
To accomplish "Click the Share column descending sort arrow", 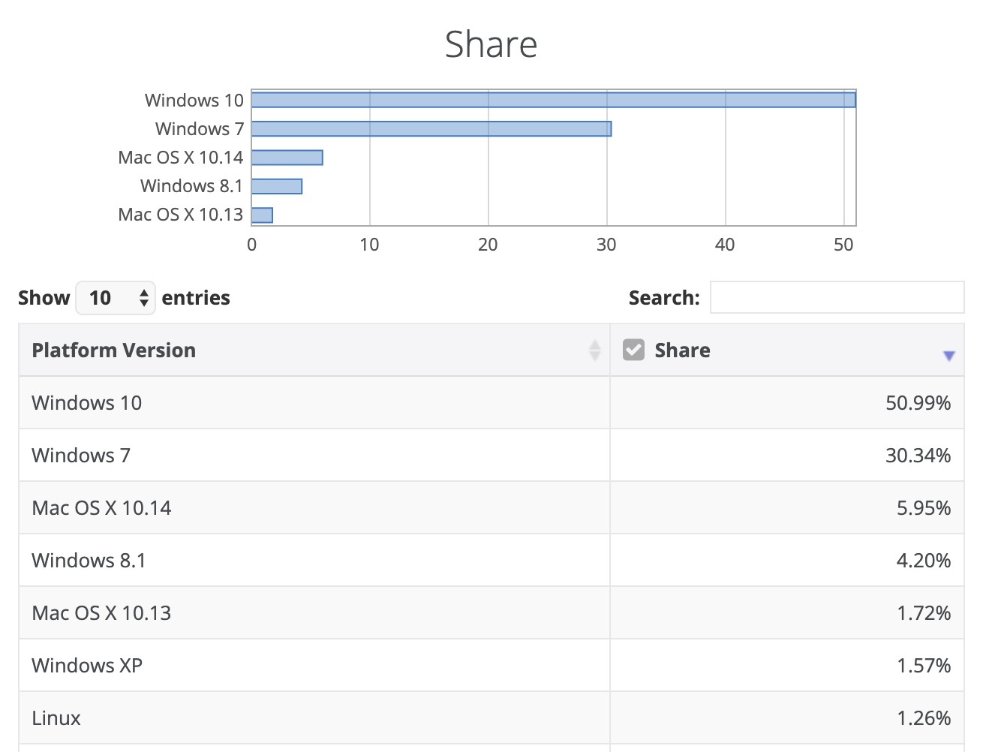I will (948, 356).
